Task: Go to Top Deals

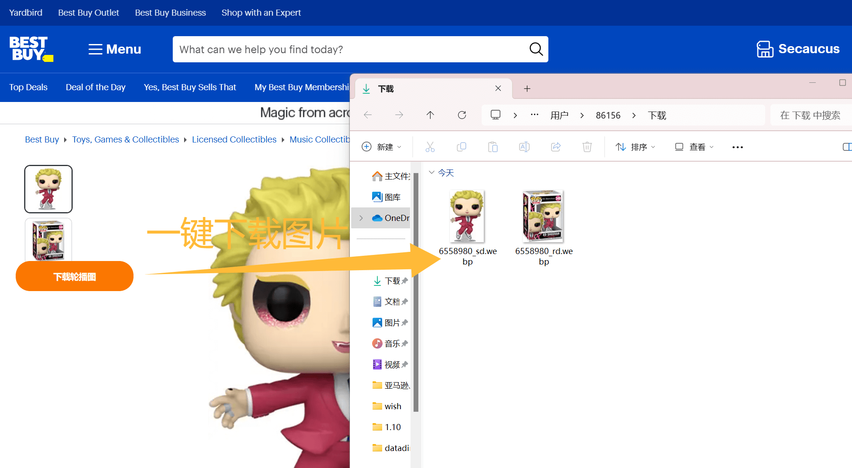Action: click(28, 87)
